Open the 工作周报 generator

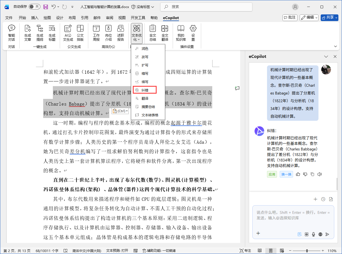96,33
